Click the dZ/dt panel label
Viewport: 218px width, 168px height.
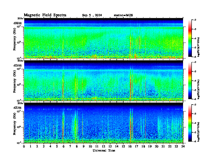(x=18, y=108)
